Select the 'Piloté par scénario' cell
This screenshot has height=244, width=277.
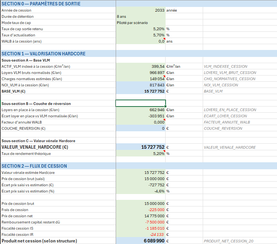tap(140, 22)
